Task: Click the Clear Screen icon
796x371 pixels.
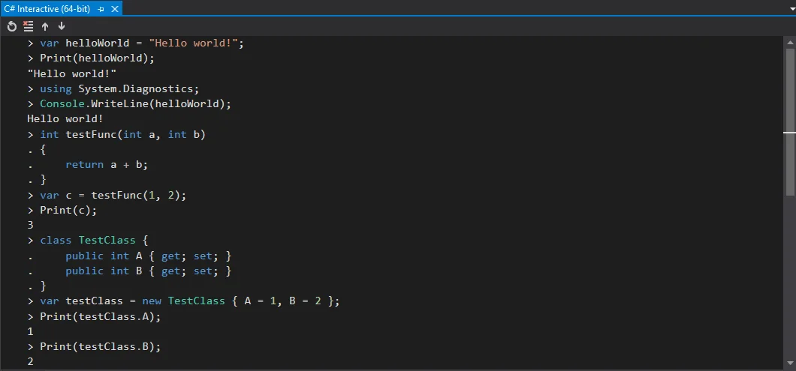Action: (29, 26)
